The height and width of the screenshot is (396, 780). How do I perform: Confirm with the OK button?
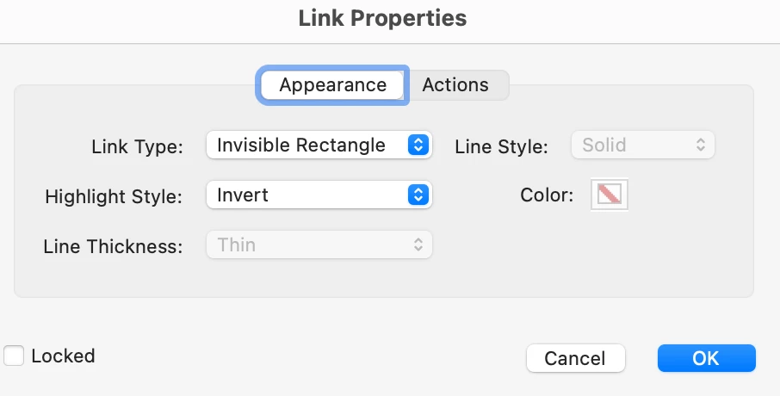coord(706,358)
